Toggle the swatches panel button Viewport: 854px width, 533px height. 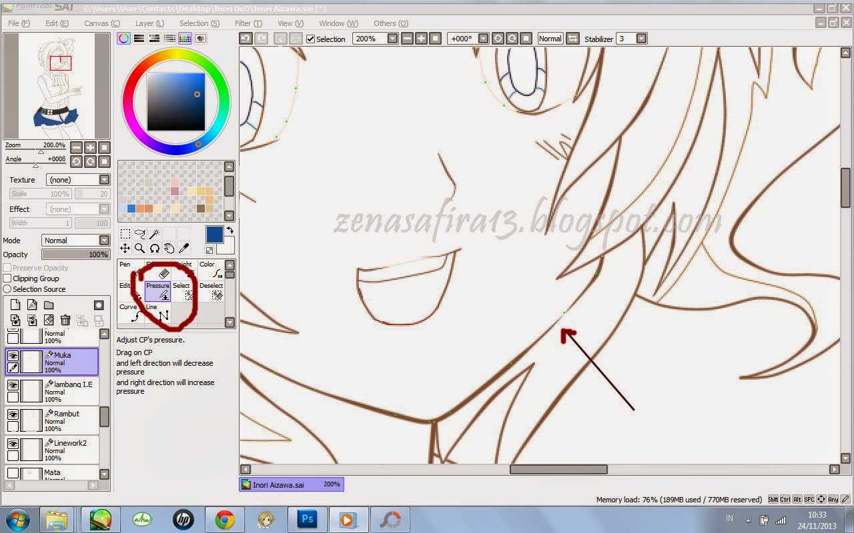185,39
